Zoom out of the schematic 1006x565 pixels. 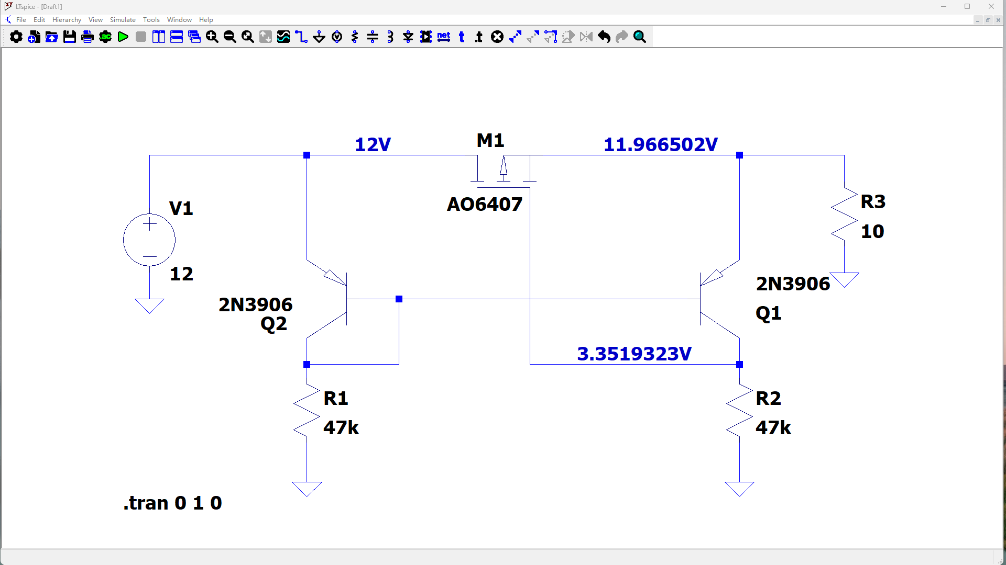(x=230, y=37)
